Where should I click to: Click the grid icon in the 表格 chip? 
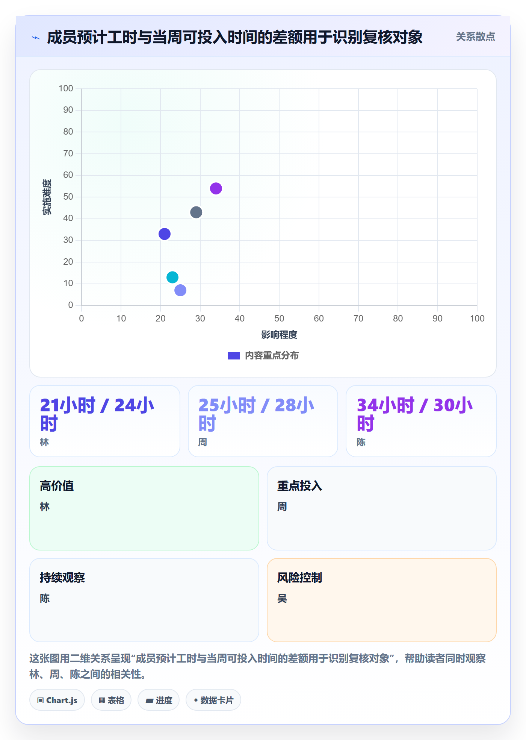tap(102, 701)
